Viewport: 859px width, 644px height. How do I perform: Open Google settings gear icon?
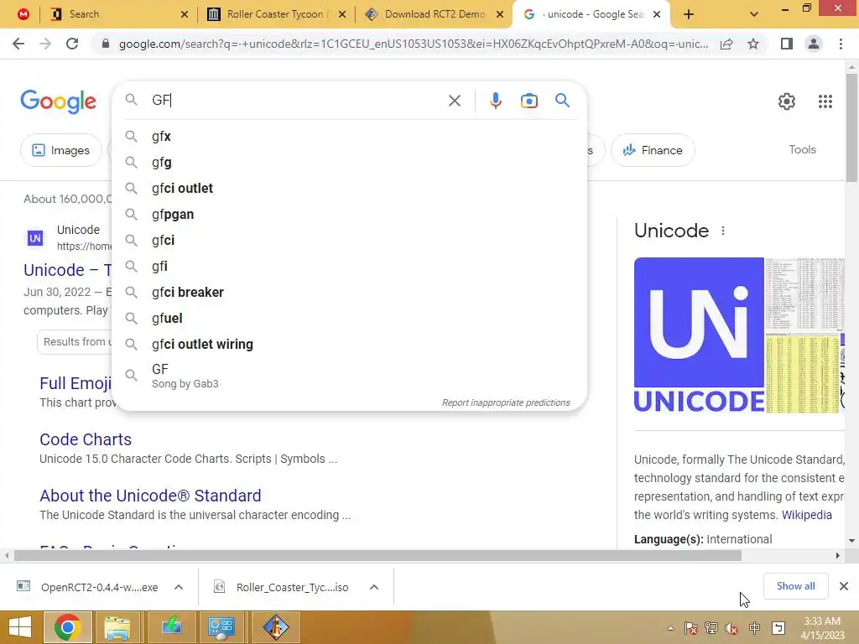click(x=787, y=101)
